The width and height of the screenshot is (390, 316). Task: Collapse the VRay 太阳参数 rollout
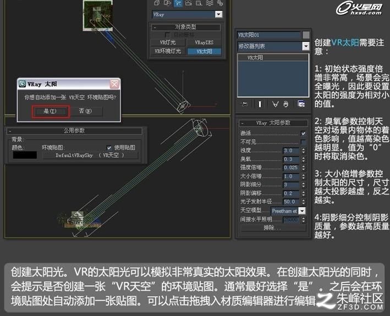(x=273, y=123)
